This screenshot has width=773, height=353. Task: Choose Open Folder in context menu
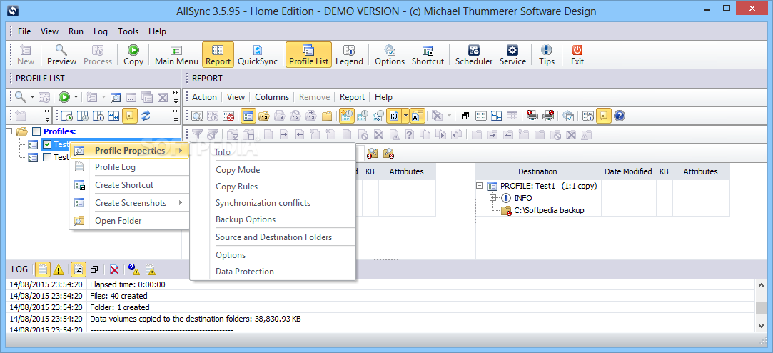[x=129, y=221]
